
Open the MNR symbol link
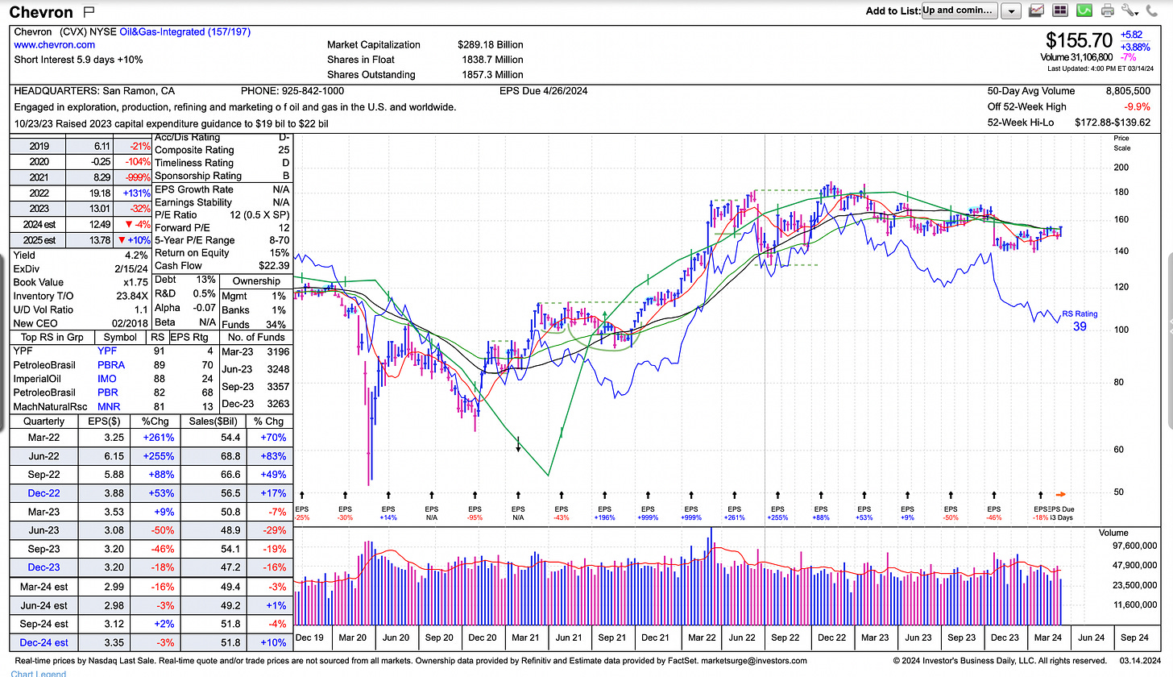coord(109,406)
